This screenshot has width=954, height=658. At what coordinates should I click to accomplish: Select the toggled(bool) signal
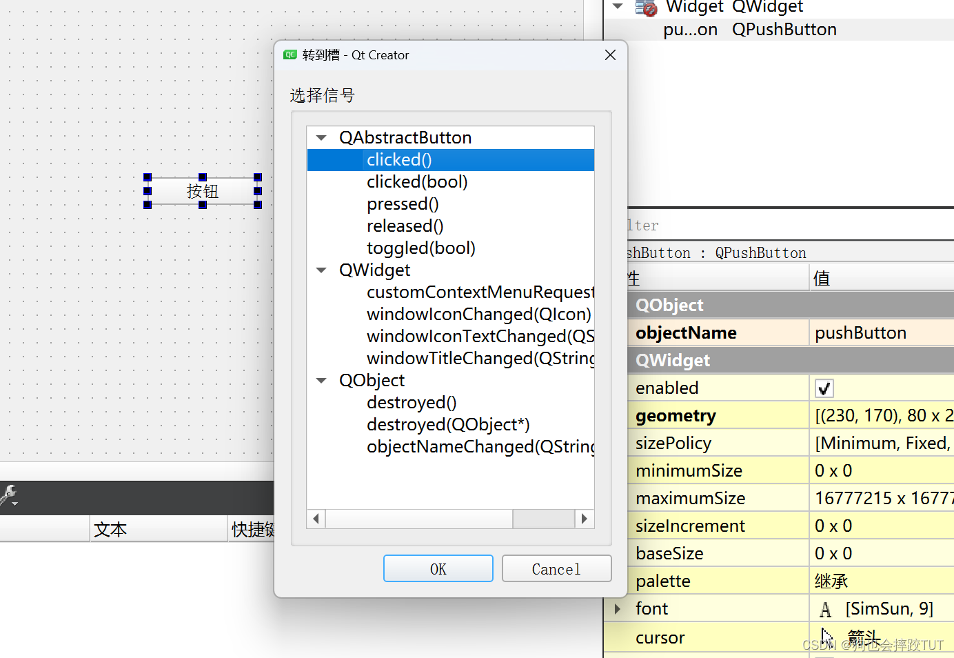tap(421, 248)
